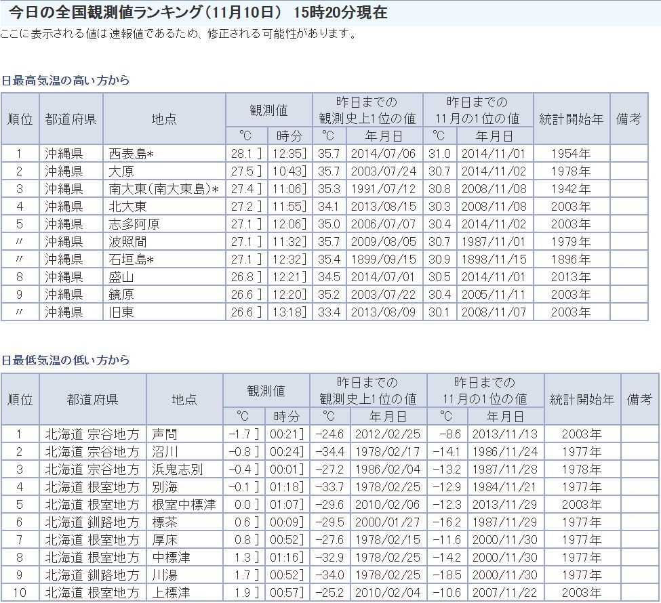Click the start year 1896年
661x603 pixels.
click(x=571, y=259)
